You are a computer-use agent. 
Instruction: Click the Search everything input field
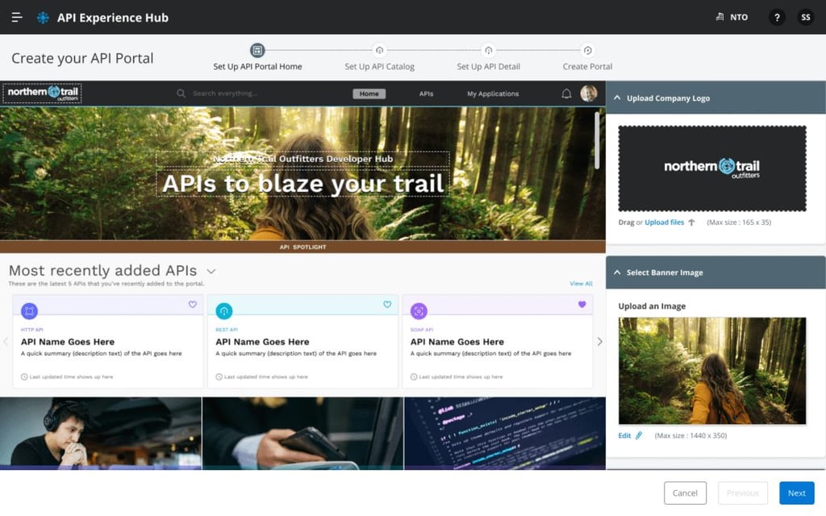point(225,94)
